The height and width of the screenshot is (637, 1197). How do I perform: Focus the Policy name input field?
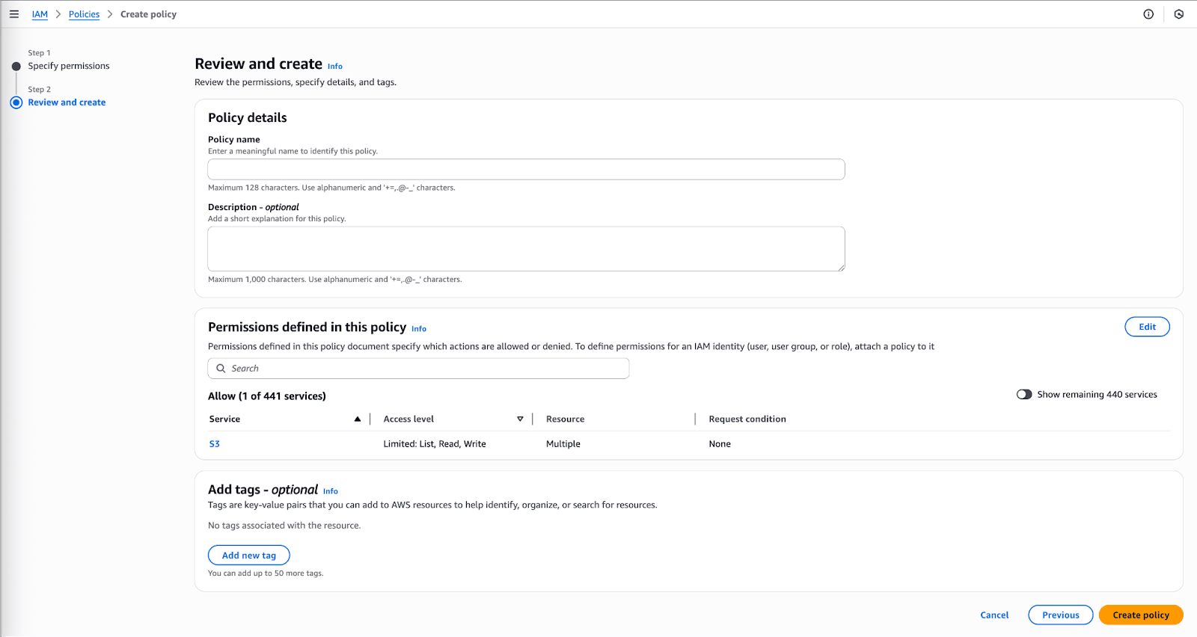click(526, 170)
